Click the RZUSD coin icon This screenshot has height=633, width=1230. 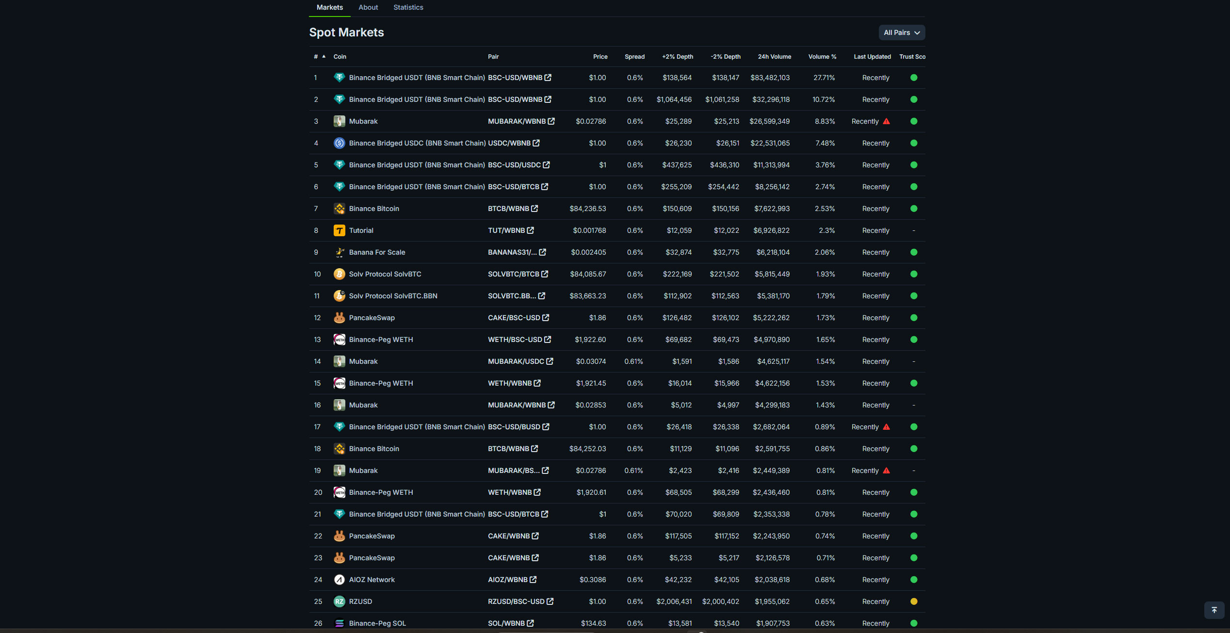[x=340, y=601]
